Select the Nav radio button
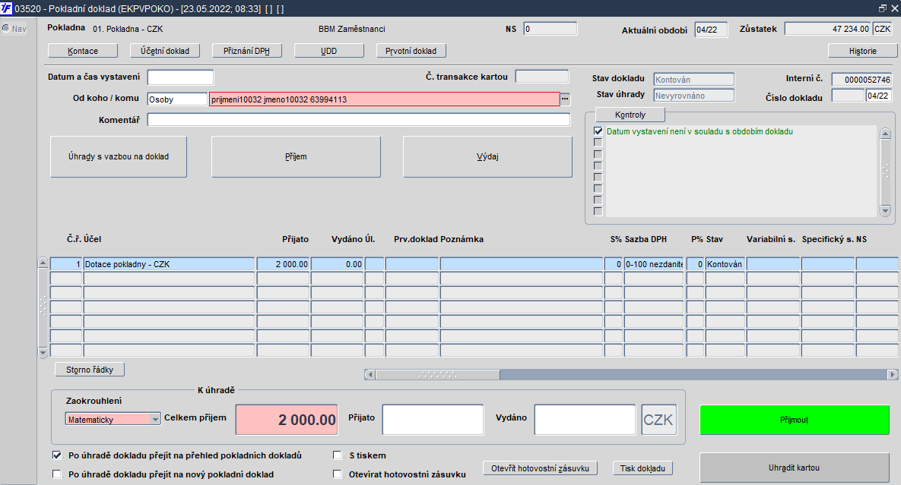 click(6, 28)
